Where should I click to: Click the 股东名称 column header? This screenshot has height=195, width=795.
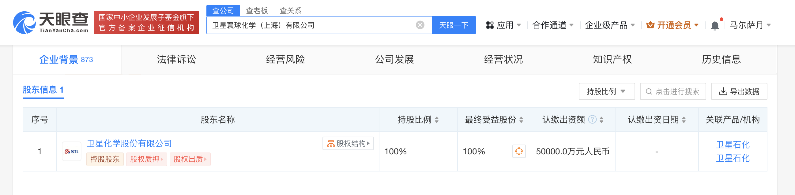tap(217, 120)
